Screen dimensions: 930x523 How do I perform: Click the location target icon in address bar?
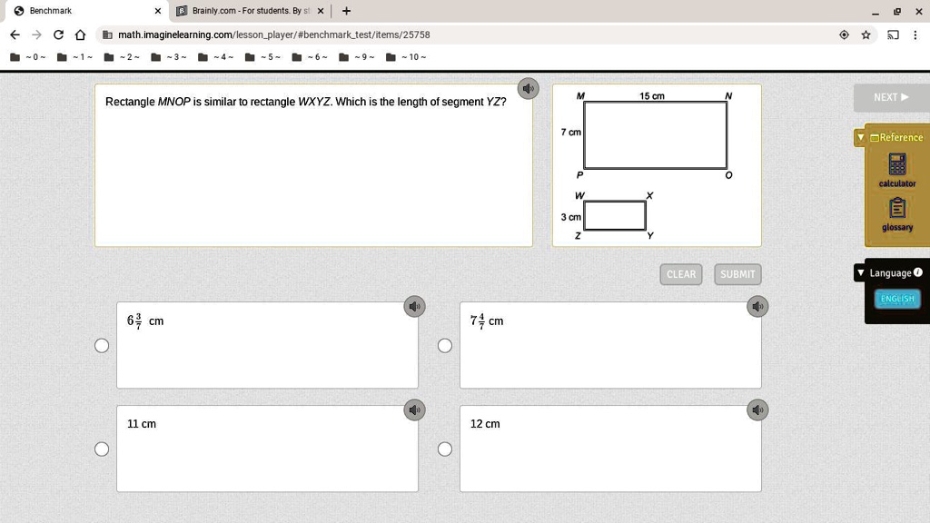[x=844, y=35]
